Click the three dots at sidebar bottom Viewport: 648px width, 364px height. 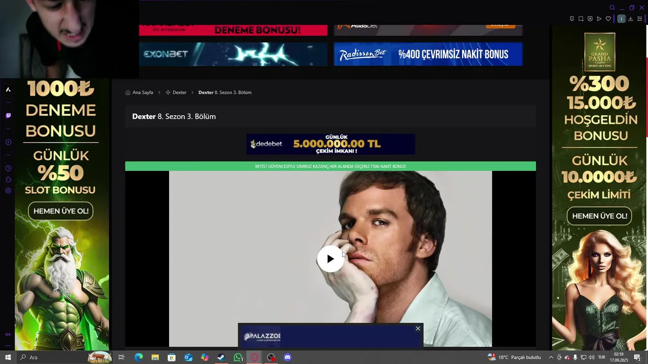click(x=8, y=346)
